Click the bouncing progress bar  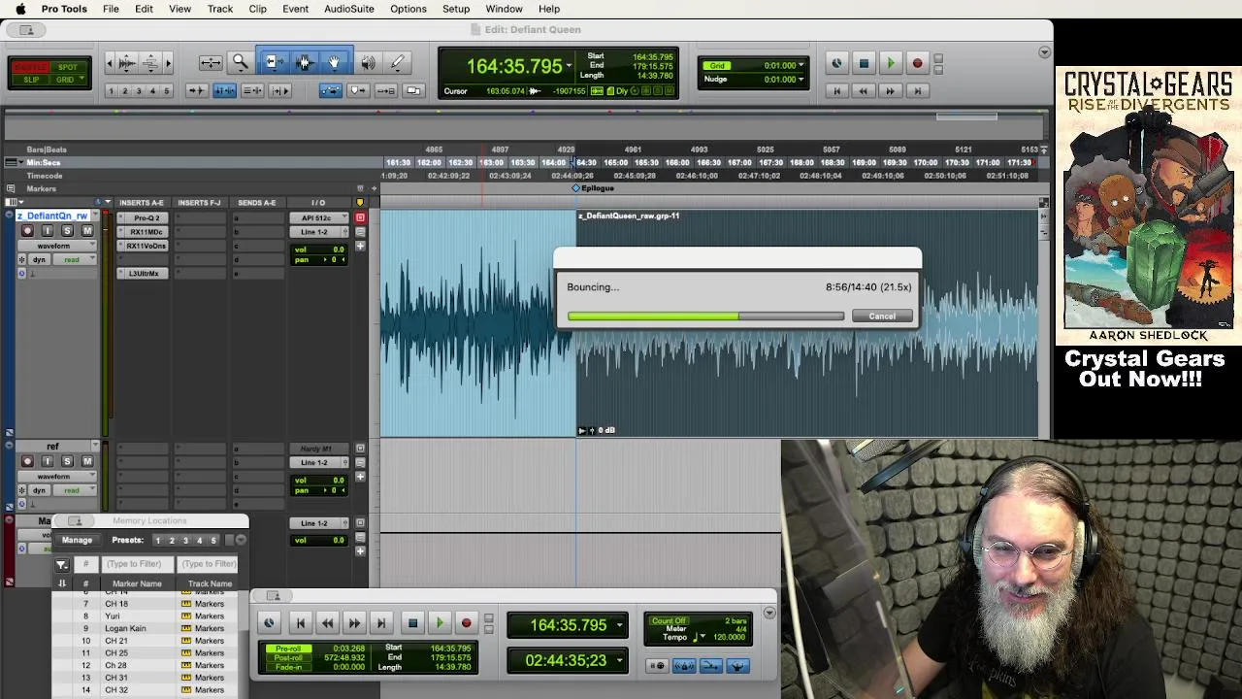[x=705, y=316]
